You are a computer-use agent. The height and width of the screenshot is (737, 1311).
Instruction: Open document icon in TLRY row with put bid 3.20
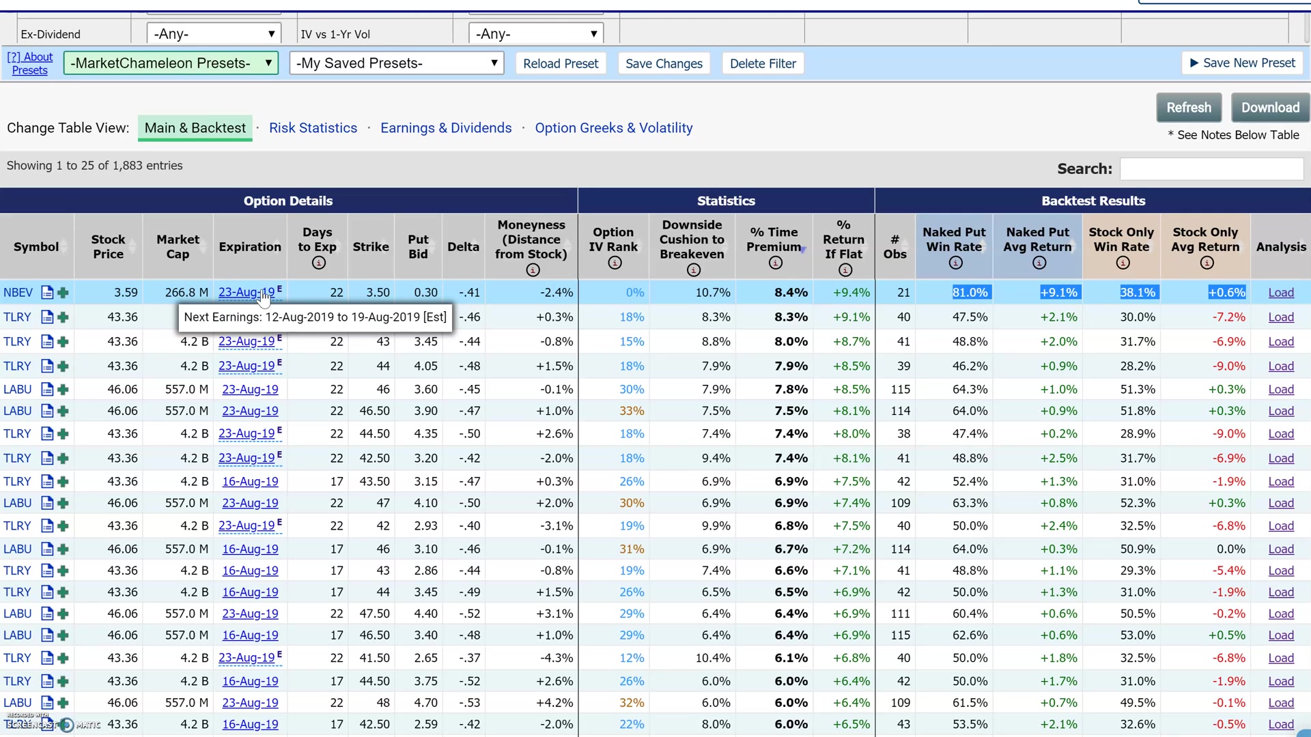pos(47,459)
